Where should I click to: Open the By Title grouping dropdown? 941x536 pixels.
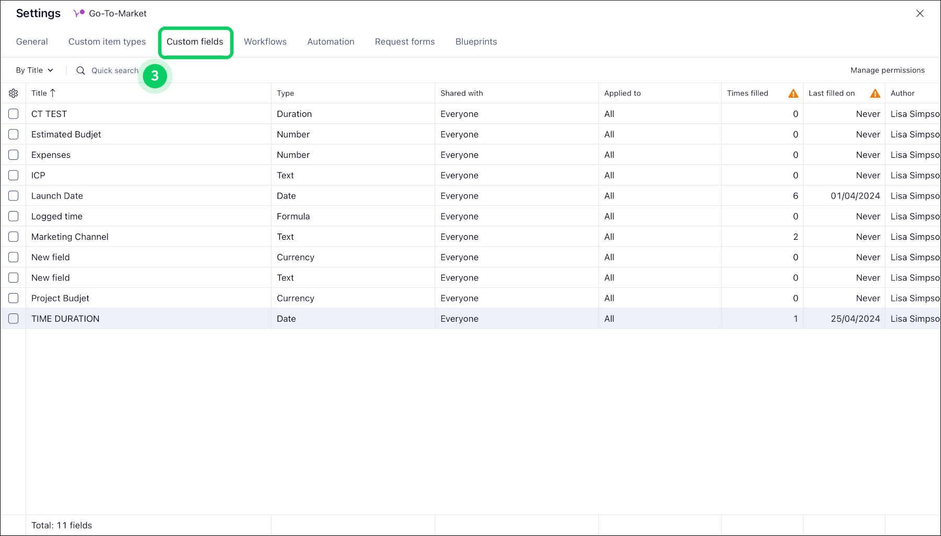[x=34, y=71]
